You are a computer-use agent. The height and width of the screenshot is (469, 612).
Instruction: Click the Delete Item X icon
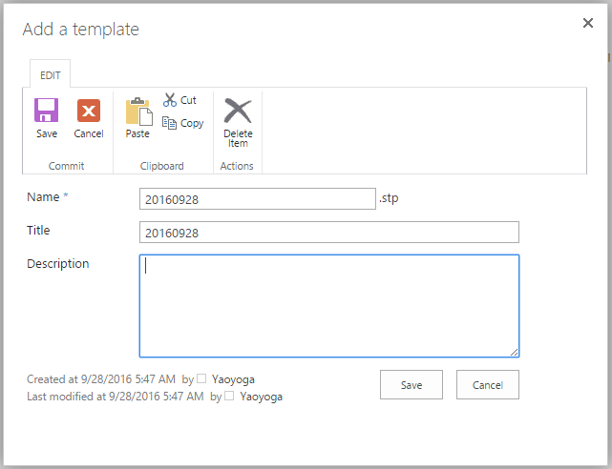[x=238, y=111]
